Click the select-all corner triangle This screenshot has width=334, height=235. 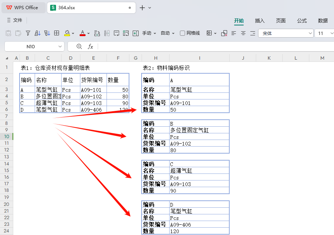pos(7,58)
